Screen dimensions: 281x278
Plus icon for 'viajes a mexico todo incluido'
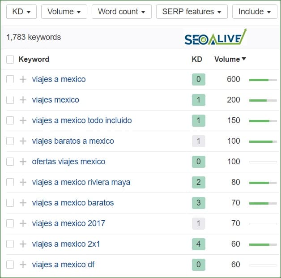tap(23, 120)
